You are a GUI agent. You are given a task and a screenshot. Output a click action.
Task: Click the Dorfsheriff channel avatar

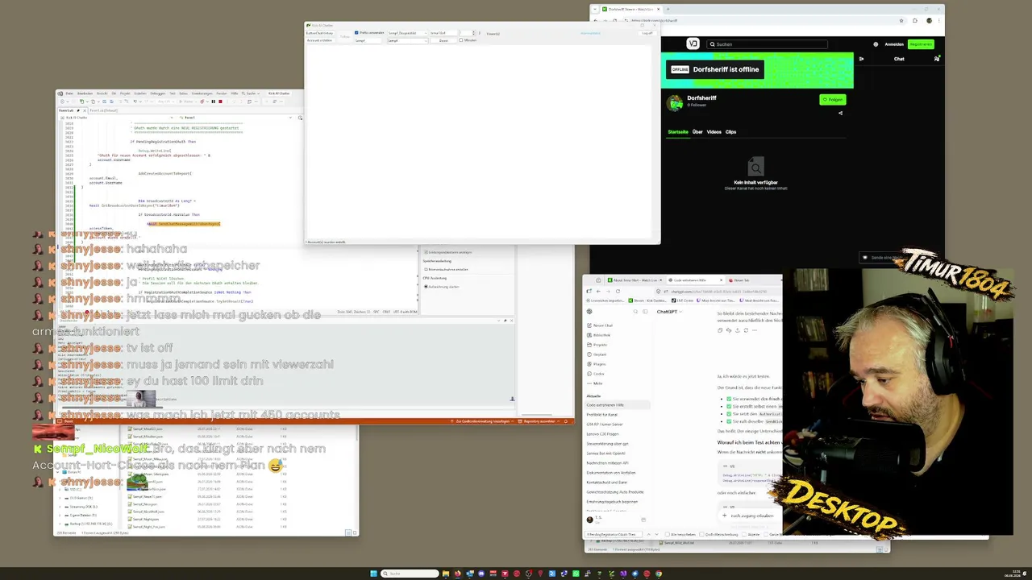click(675, 102)
